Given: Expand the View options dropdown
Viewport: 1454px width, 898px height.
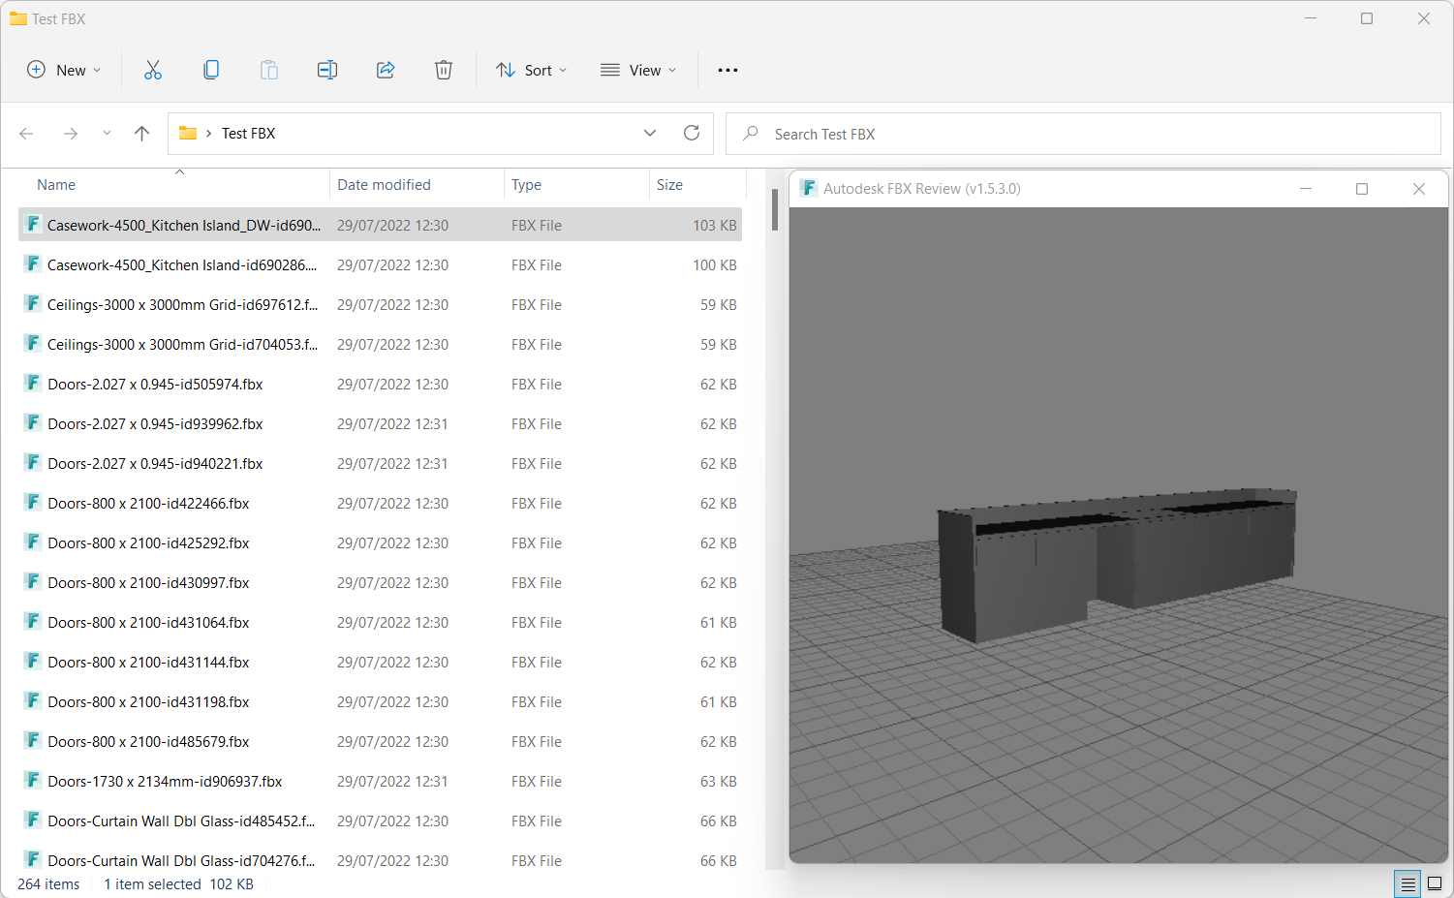Looking at the screenshot, I should click(638, 70).
